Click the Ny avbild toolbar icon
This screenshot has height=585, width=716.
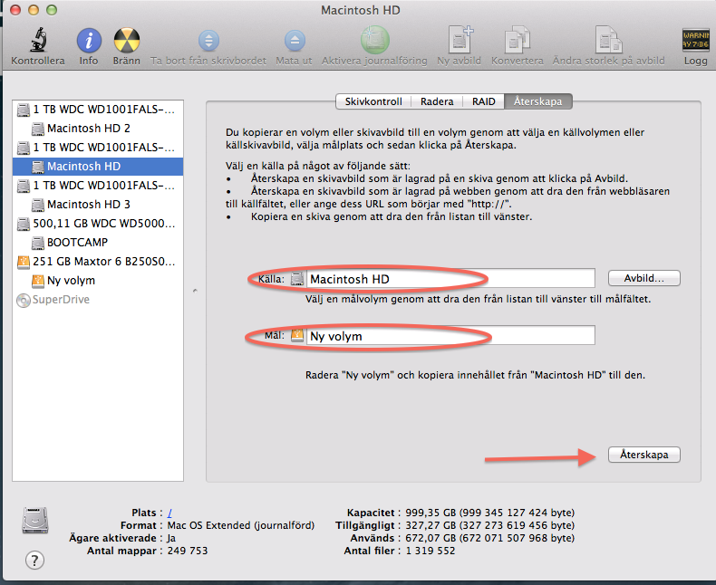coord(460,40)
